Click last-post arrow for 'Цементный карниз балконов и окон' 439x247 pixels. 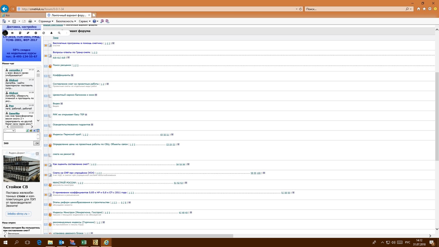(96, 95)
